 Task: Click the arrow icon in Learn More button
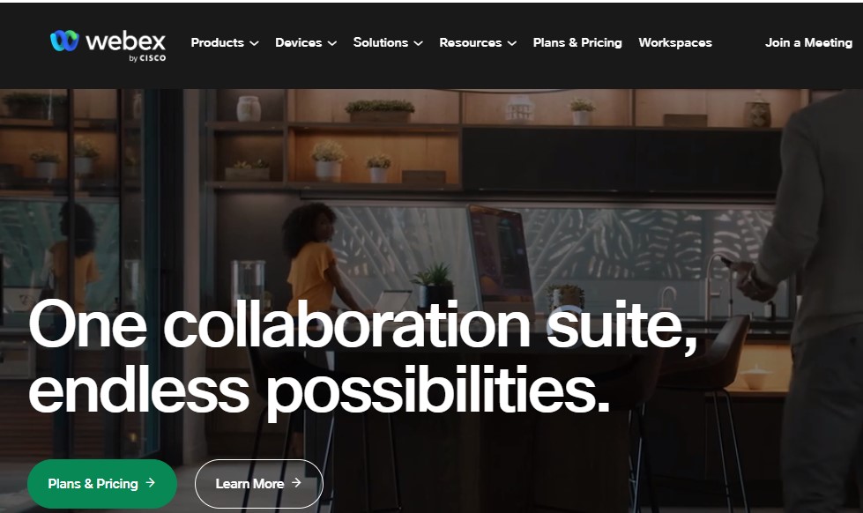(x=297, y=482)
